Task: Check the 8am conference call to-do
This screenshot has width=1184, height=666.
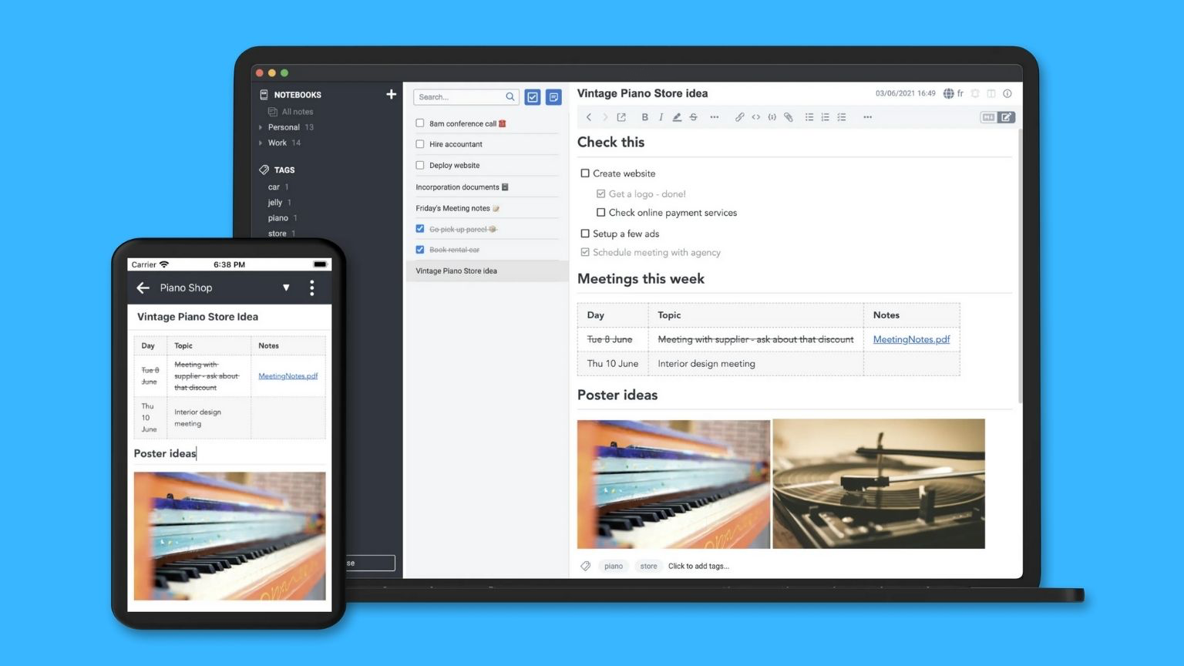Action: (x=420, y=123)
